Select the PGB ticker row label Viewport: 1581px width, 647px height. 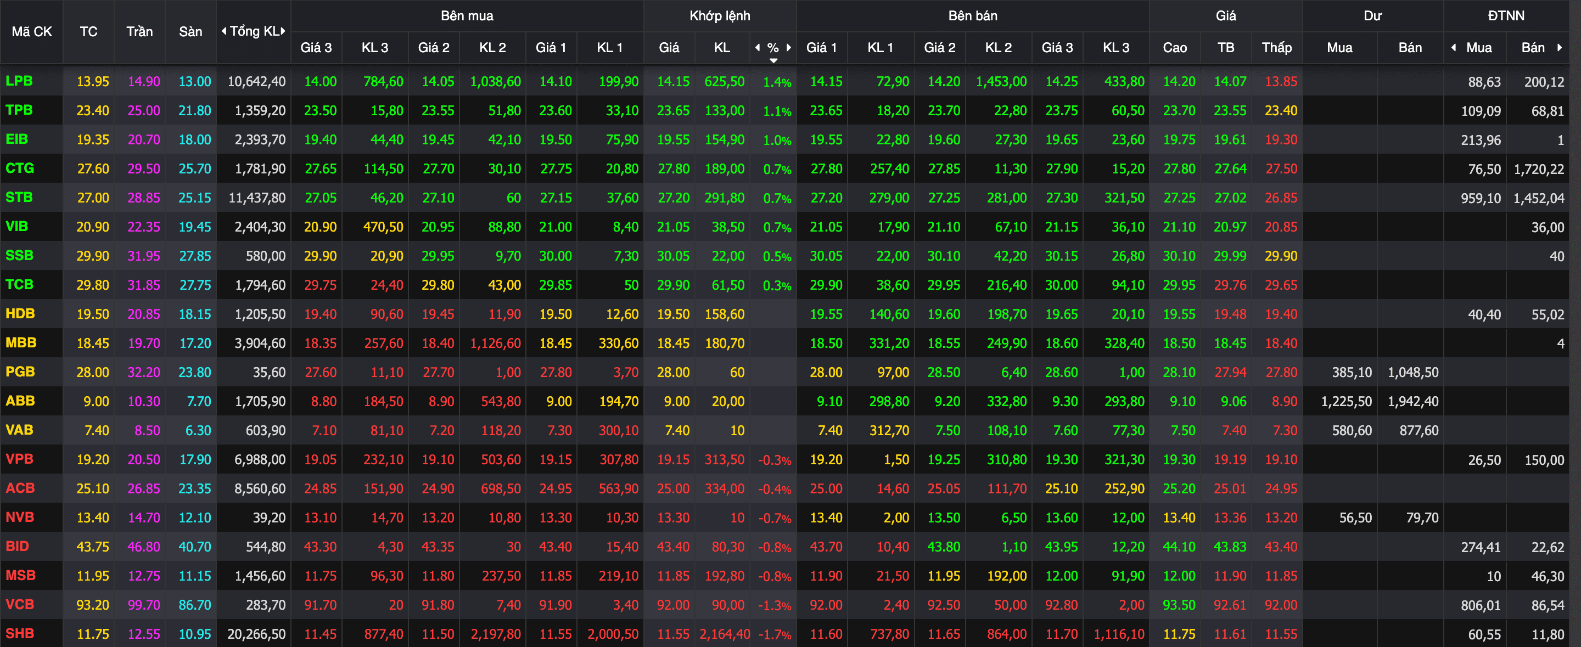pyautogui.click(x=20, y=372)
